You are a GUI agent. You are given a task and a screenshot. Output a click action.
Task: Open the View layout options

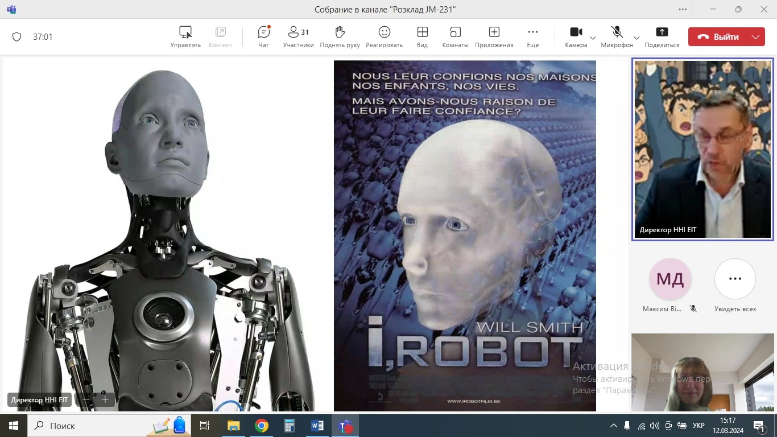pyautogui.click(x=422, y=36)
